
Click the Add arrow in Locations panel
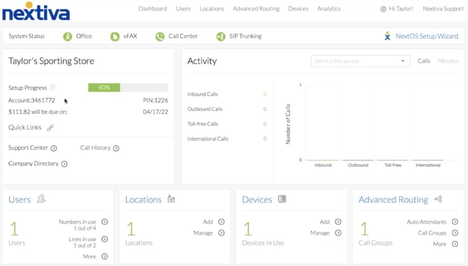(x=222, y=222)
